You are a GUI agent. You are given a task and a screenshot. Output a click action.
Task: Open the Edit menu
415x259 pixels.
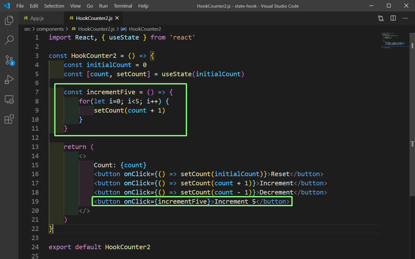(34, 6)
